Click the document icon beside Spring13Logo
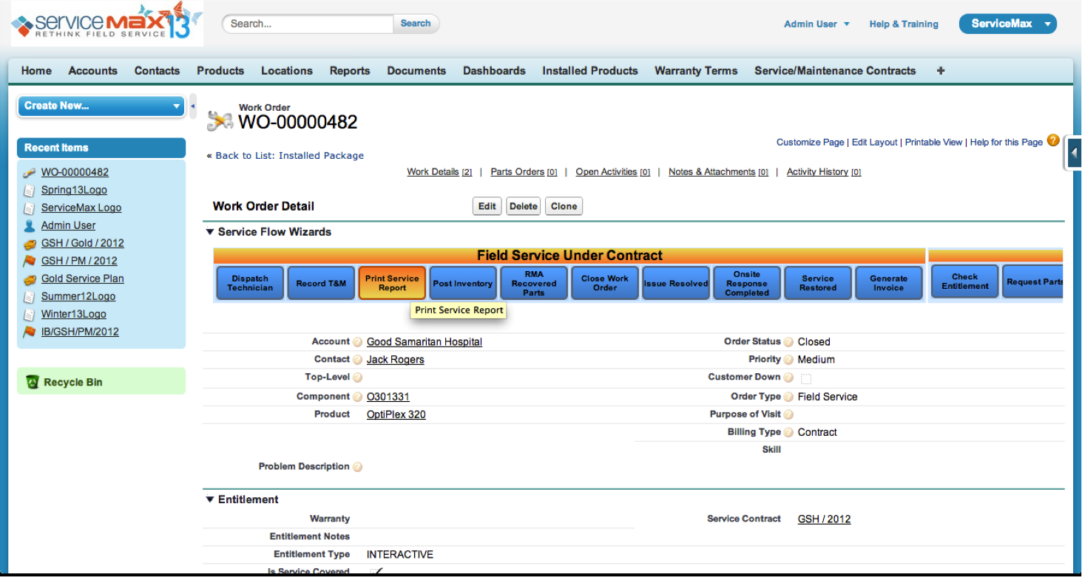Image resolution: width=1082 pixels, height=577 pixels. 29,190
